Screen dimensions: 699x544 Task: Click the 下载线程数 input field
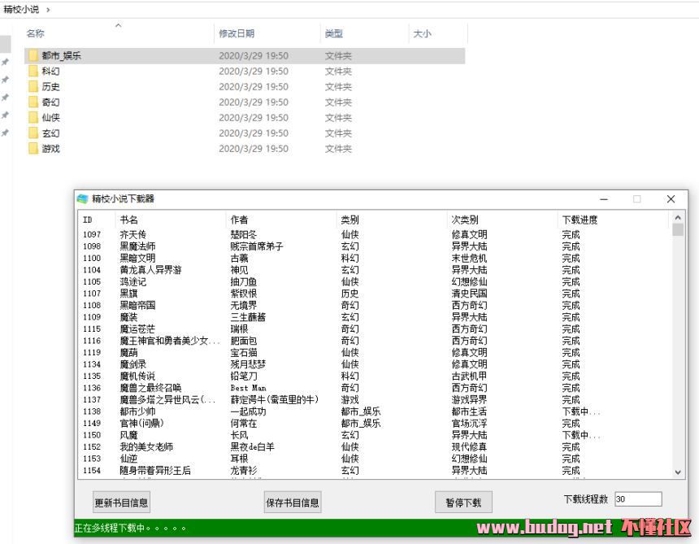637,499
